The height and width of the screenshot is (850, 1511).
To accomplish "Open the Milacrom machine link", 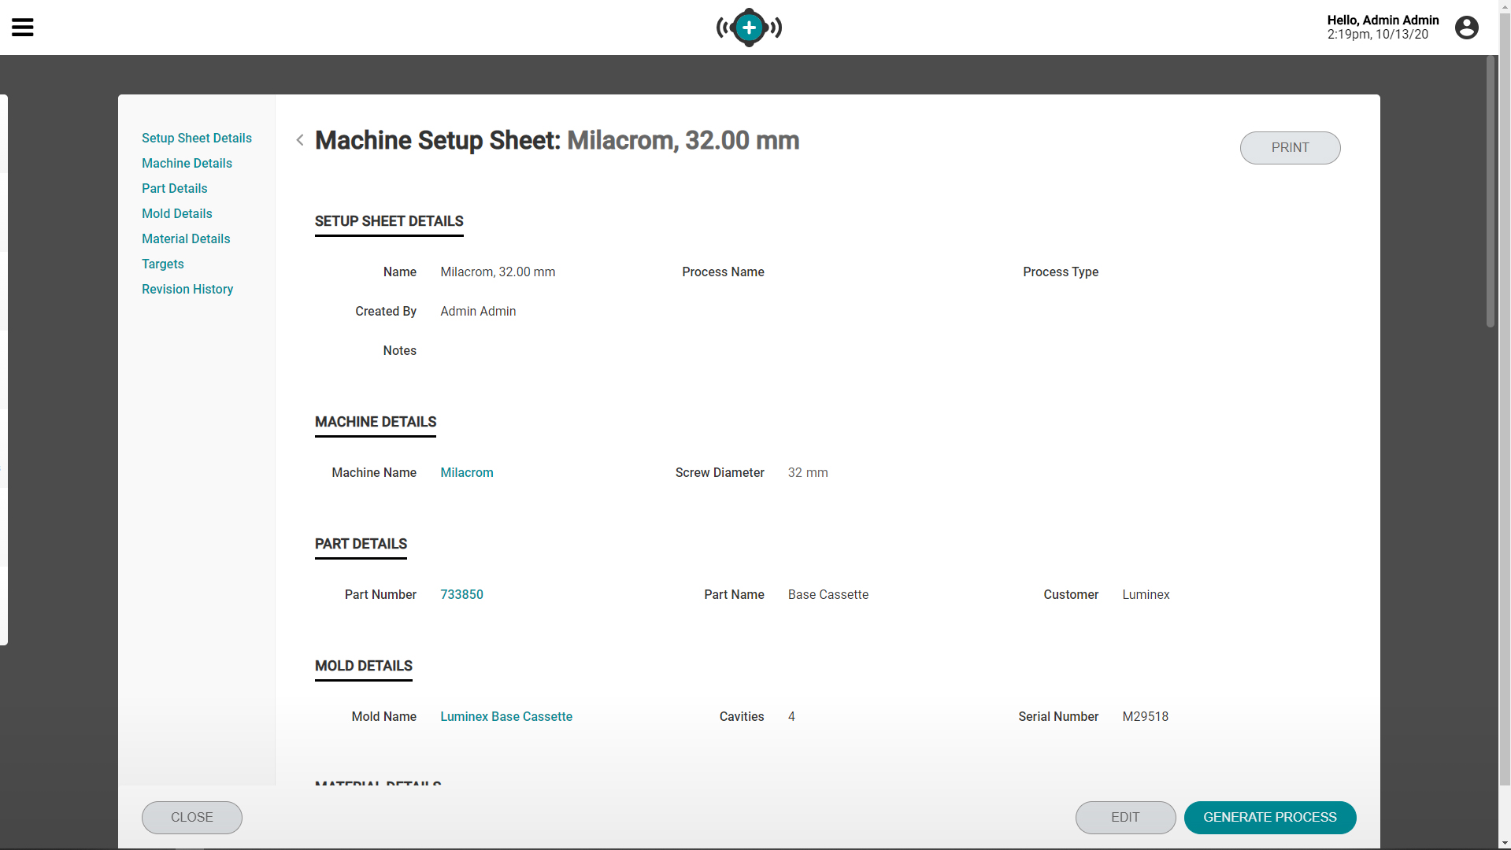I will (x=467, y=472).
